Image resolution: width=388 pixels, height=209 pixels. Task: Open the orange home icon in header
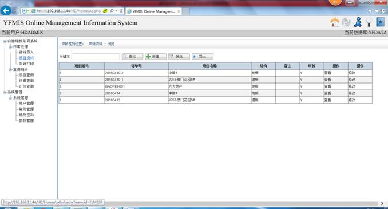tap(335, 22)
